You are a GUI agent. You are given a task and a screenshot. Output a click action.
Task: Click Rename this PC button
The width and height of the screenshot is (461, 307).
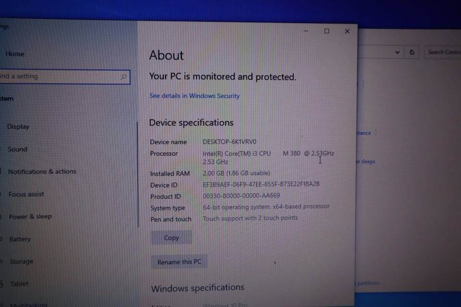point(179,262)
